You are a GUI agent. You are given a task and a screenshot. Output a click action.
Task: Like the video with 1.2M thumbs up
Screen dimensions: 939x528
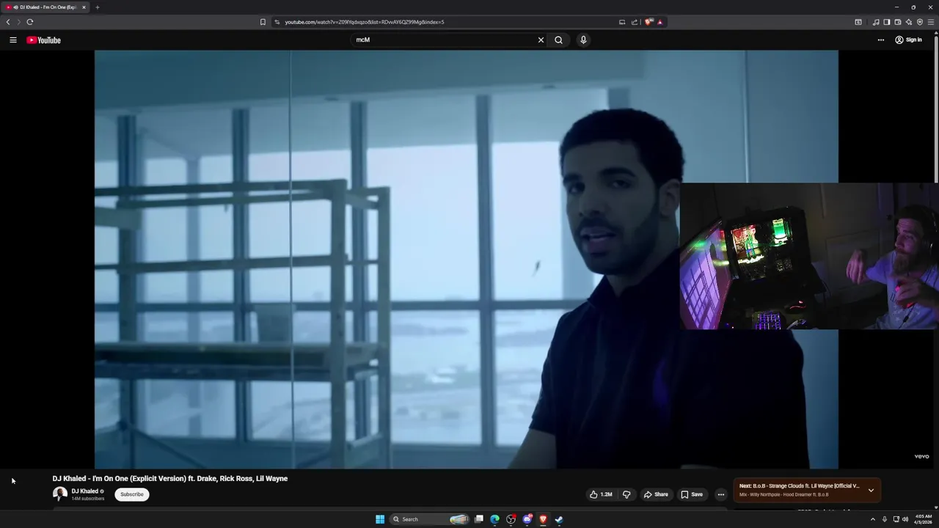pos(601,494)
